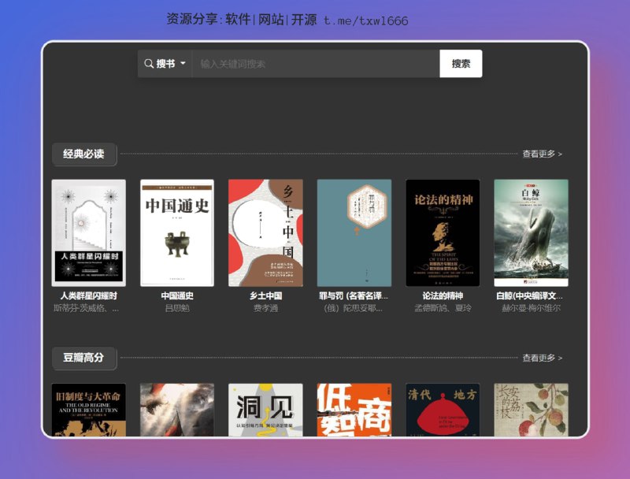Open 查看更多 for 豆瓣高分

(542, 358)
